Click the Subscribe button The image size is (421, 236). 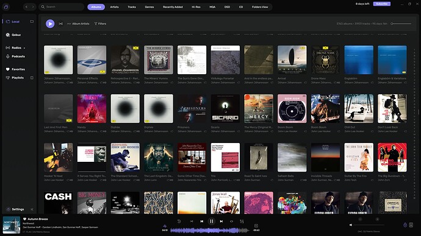click(x=381, y=4)
